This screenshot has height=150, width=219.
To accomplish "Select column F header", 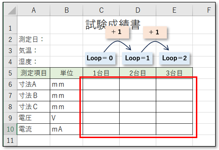I will 209,11.
